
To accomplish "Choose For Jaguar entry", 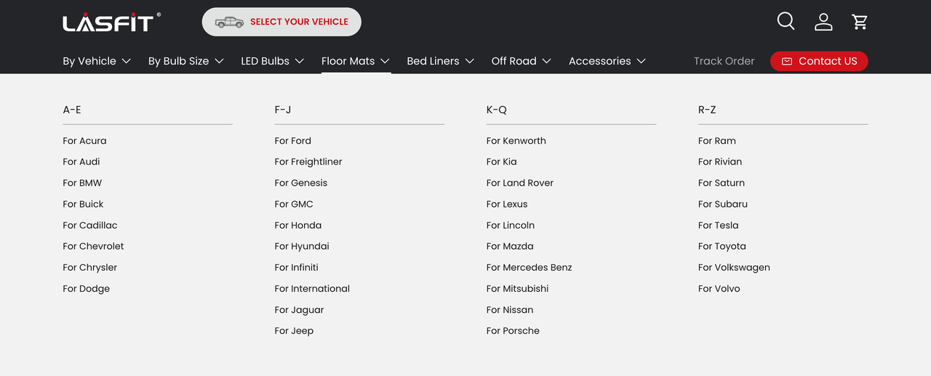I will click(x=300, y=309).
